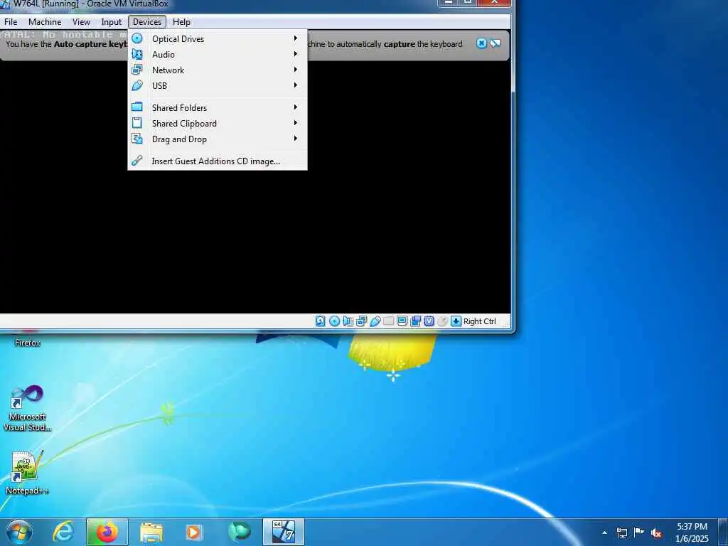Image resolution: width=728 pixels, height=546 pixels.
Task: Click the VirtualBox VM taskbar button
Action: (x=283, y=532)
